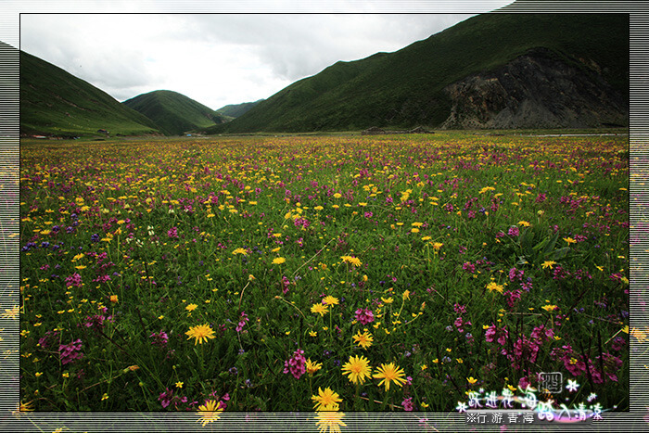Click the pink flower cluster at far left foreground
This screenshot has height=433, width=649.
70,351
